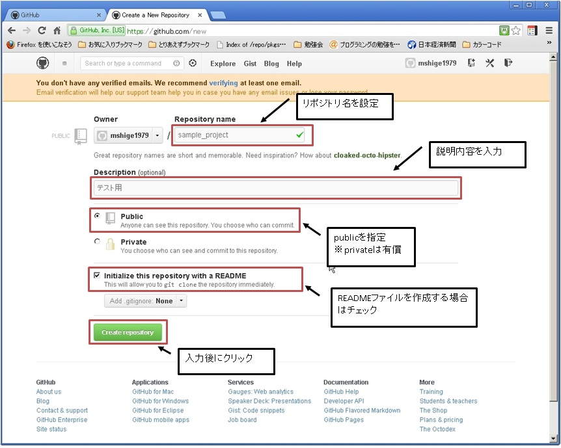Click the Description input field

point(276,188)
